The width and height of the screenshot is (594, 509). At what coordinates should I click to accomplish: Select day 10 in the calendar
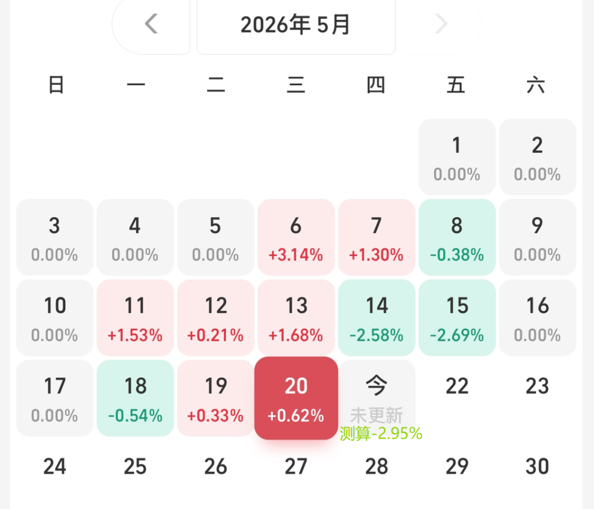(54, 318)
